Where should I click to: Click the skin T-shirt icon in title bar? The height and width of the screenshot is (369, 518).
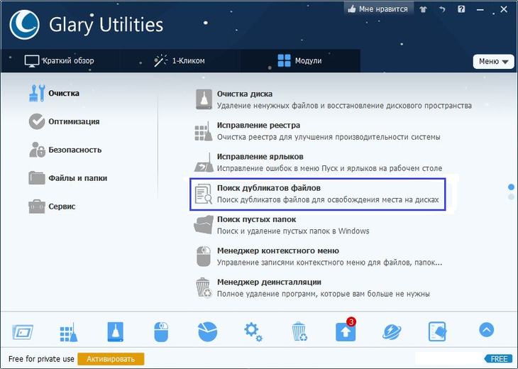(x=423, y=9)
